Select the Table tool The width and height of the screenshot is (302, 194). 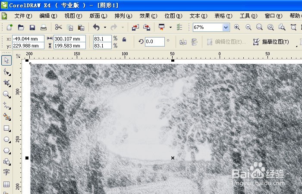6,184
